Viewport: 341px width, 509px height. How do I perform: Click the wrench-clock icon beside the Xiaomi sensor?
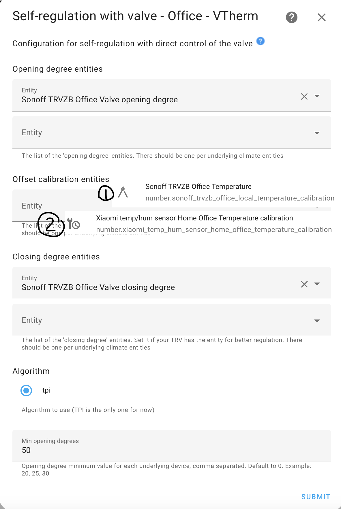point(74,224)
